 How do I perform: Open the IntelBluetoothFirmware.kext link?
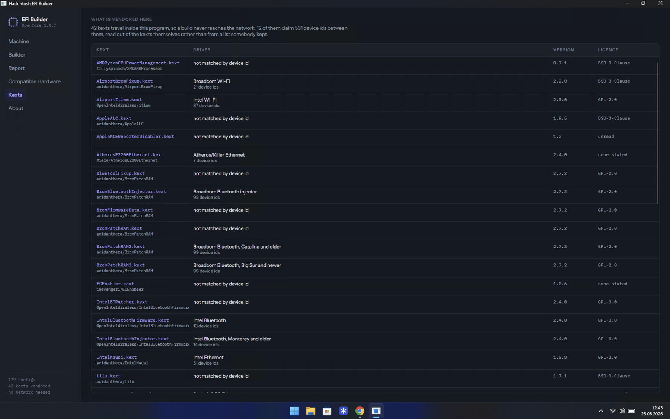[x=133, y=320]
